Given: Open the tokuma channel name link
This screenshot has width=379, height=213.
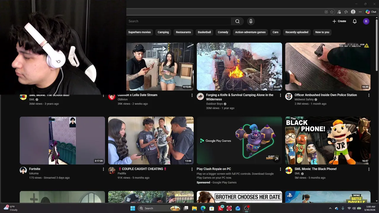Looking at the screenshot, I should click(x=34, y=173).
